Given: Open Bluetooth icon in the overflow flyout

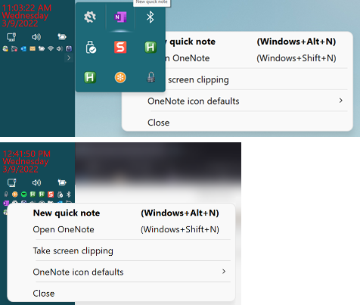Looking at the screenshot, I should click(151, 17).
